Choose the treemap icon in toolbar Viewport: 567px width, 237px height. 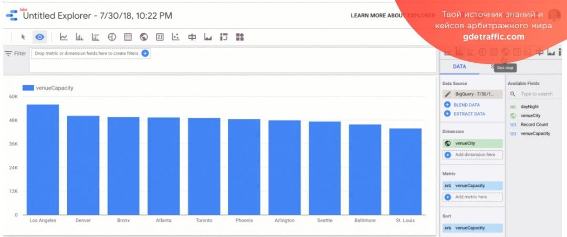[240, 37]
